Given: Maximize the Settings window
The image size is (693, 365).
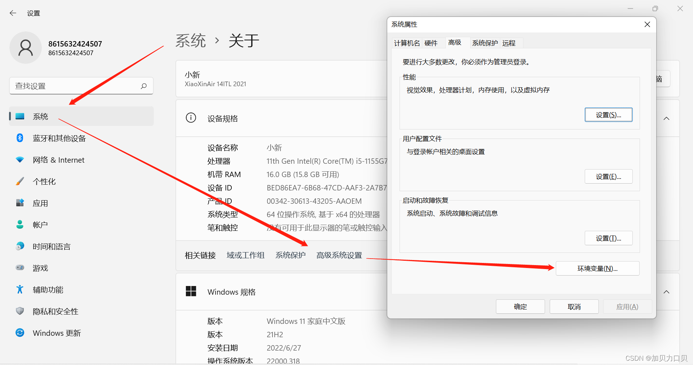Looking at the screenshot, I should 655,8.
